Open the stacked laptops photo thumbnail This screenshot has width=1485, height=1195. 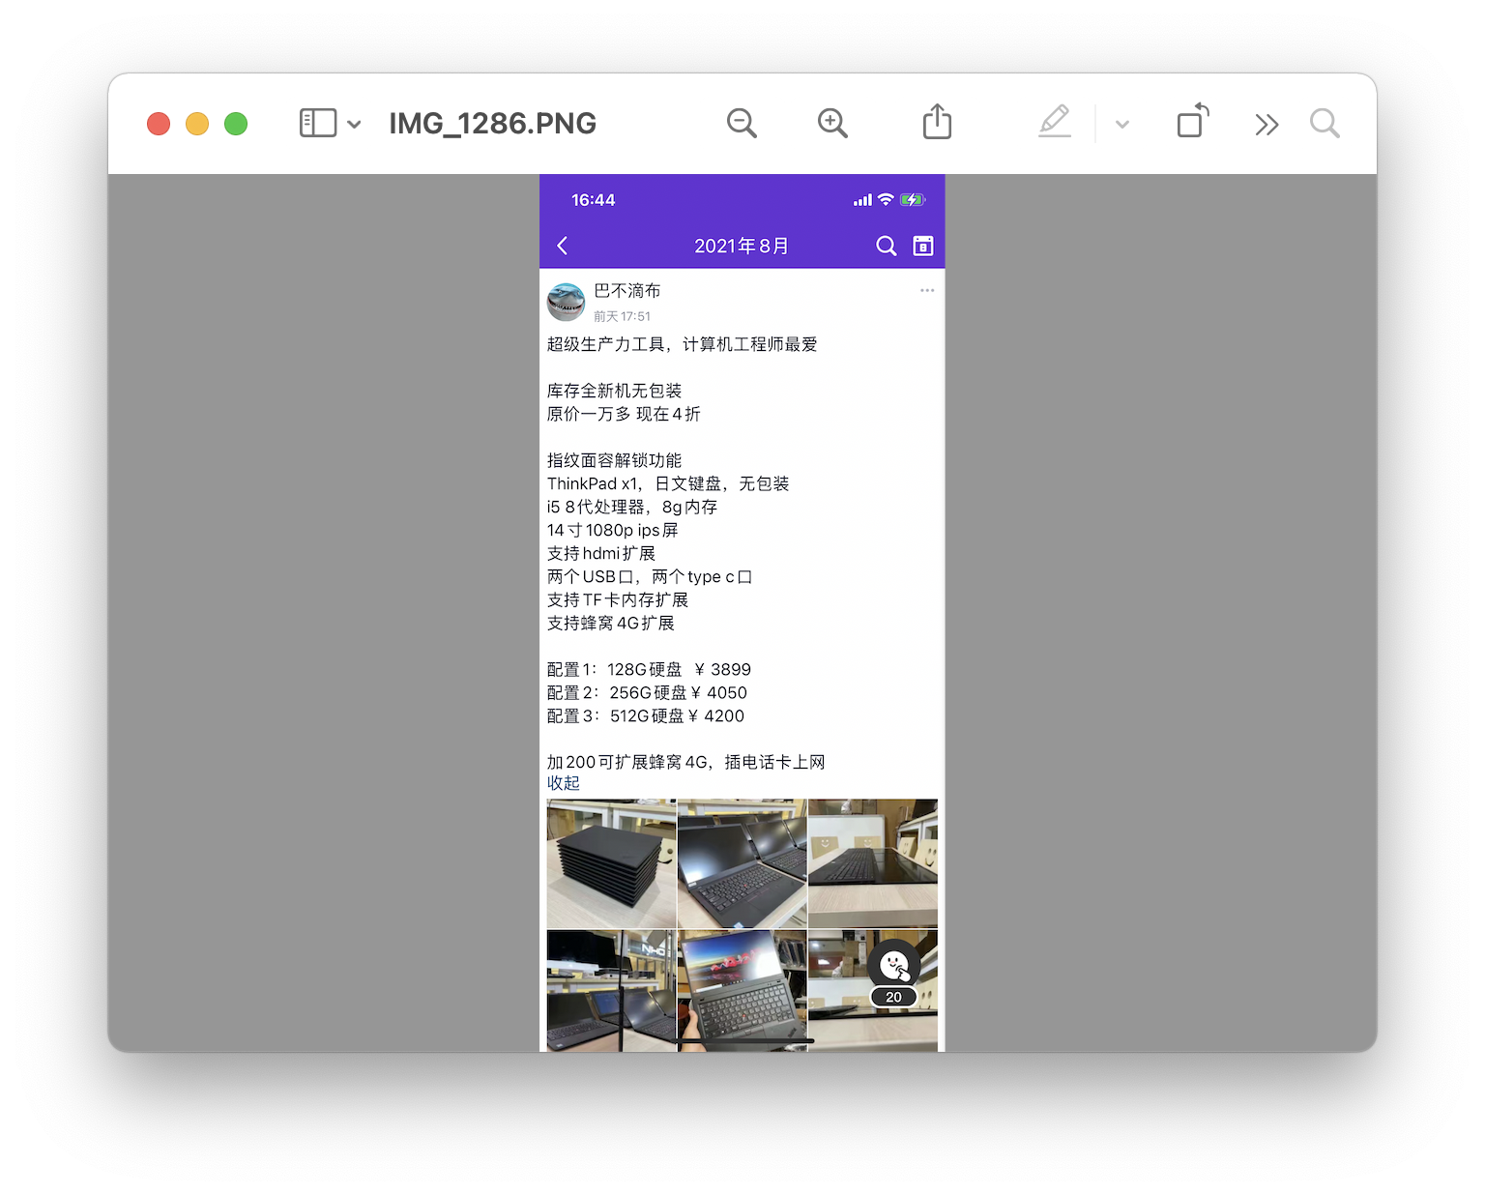tap(611, 863)
